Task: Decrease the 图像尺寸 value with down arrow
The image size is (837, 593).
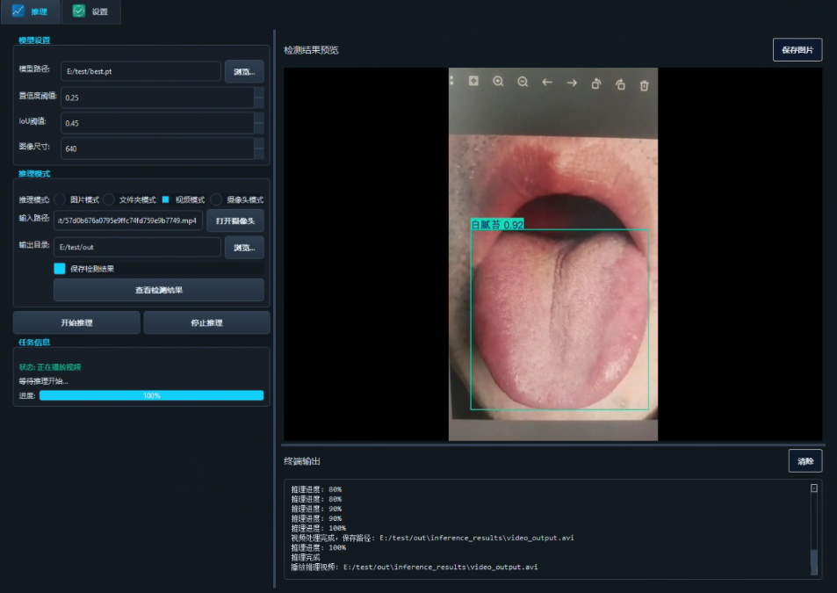Action: [x=259, y=154]
